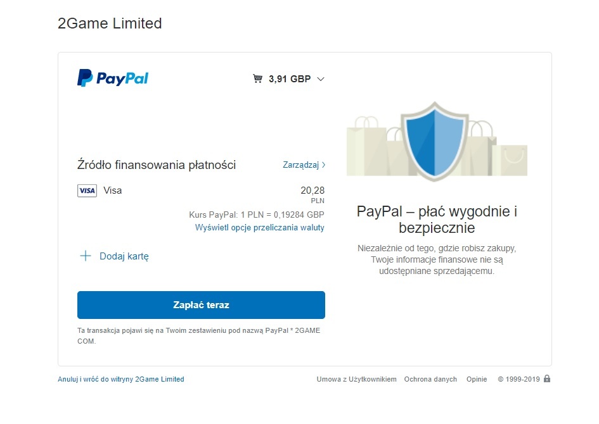Click the 2Game Limited page heading
This screenshot has height=424, width=599.
[x=110, y=23]
